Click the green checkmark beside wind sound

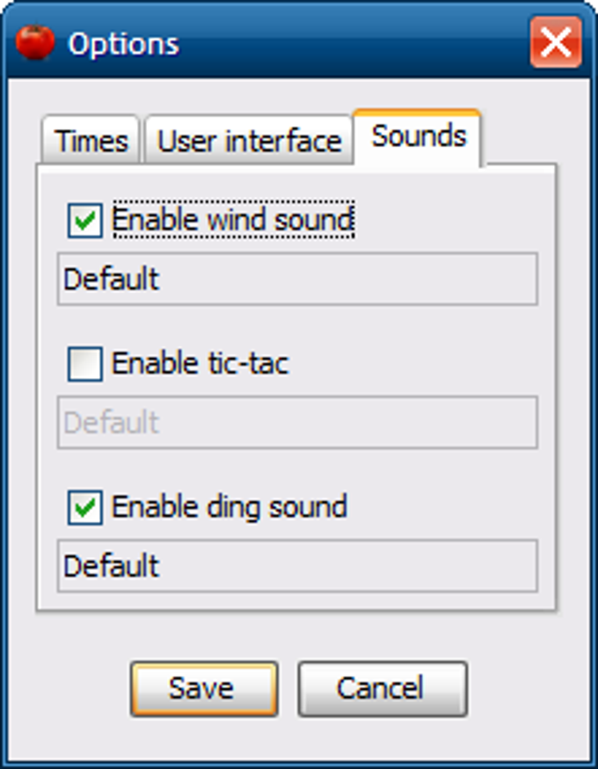click(x=84, y=221)
